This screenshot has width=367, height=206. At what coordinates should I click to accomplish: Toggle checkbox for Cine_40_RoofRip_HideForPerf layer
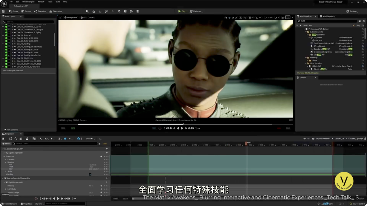(x=9, y=55)
